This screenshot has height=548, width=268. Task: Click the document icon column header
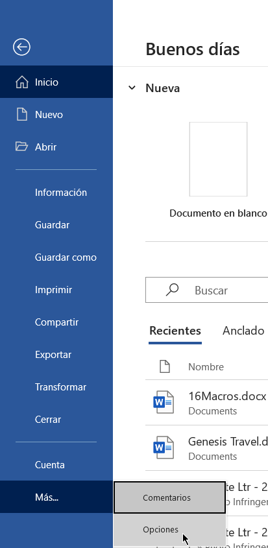164,366
